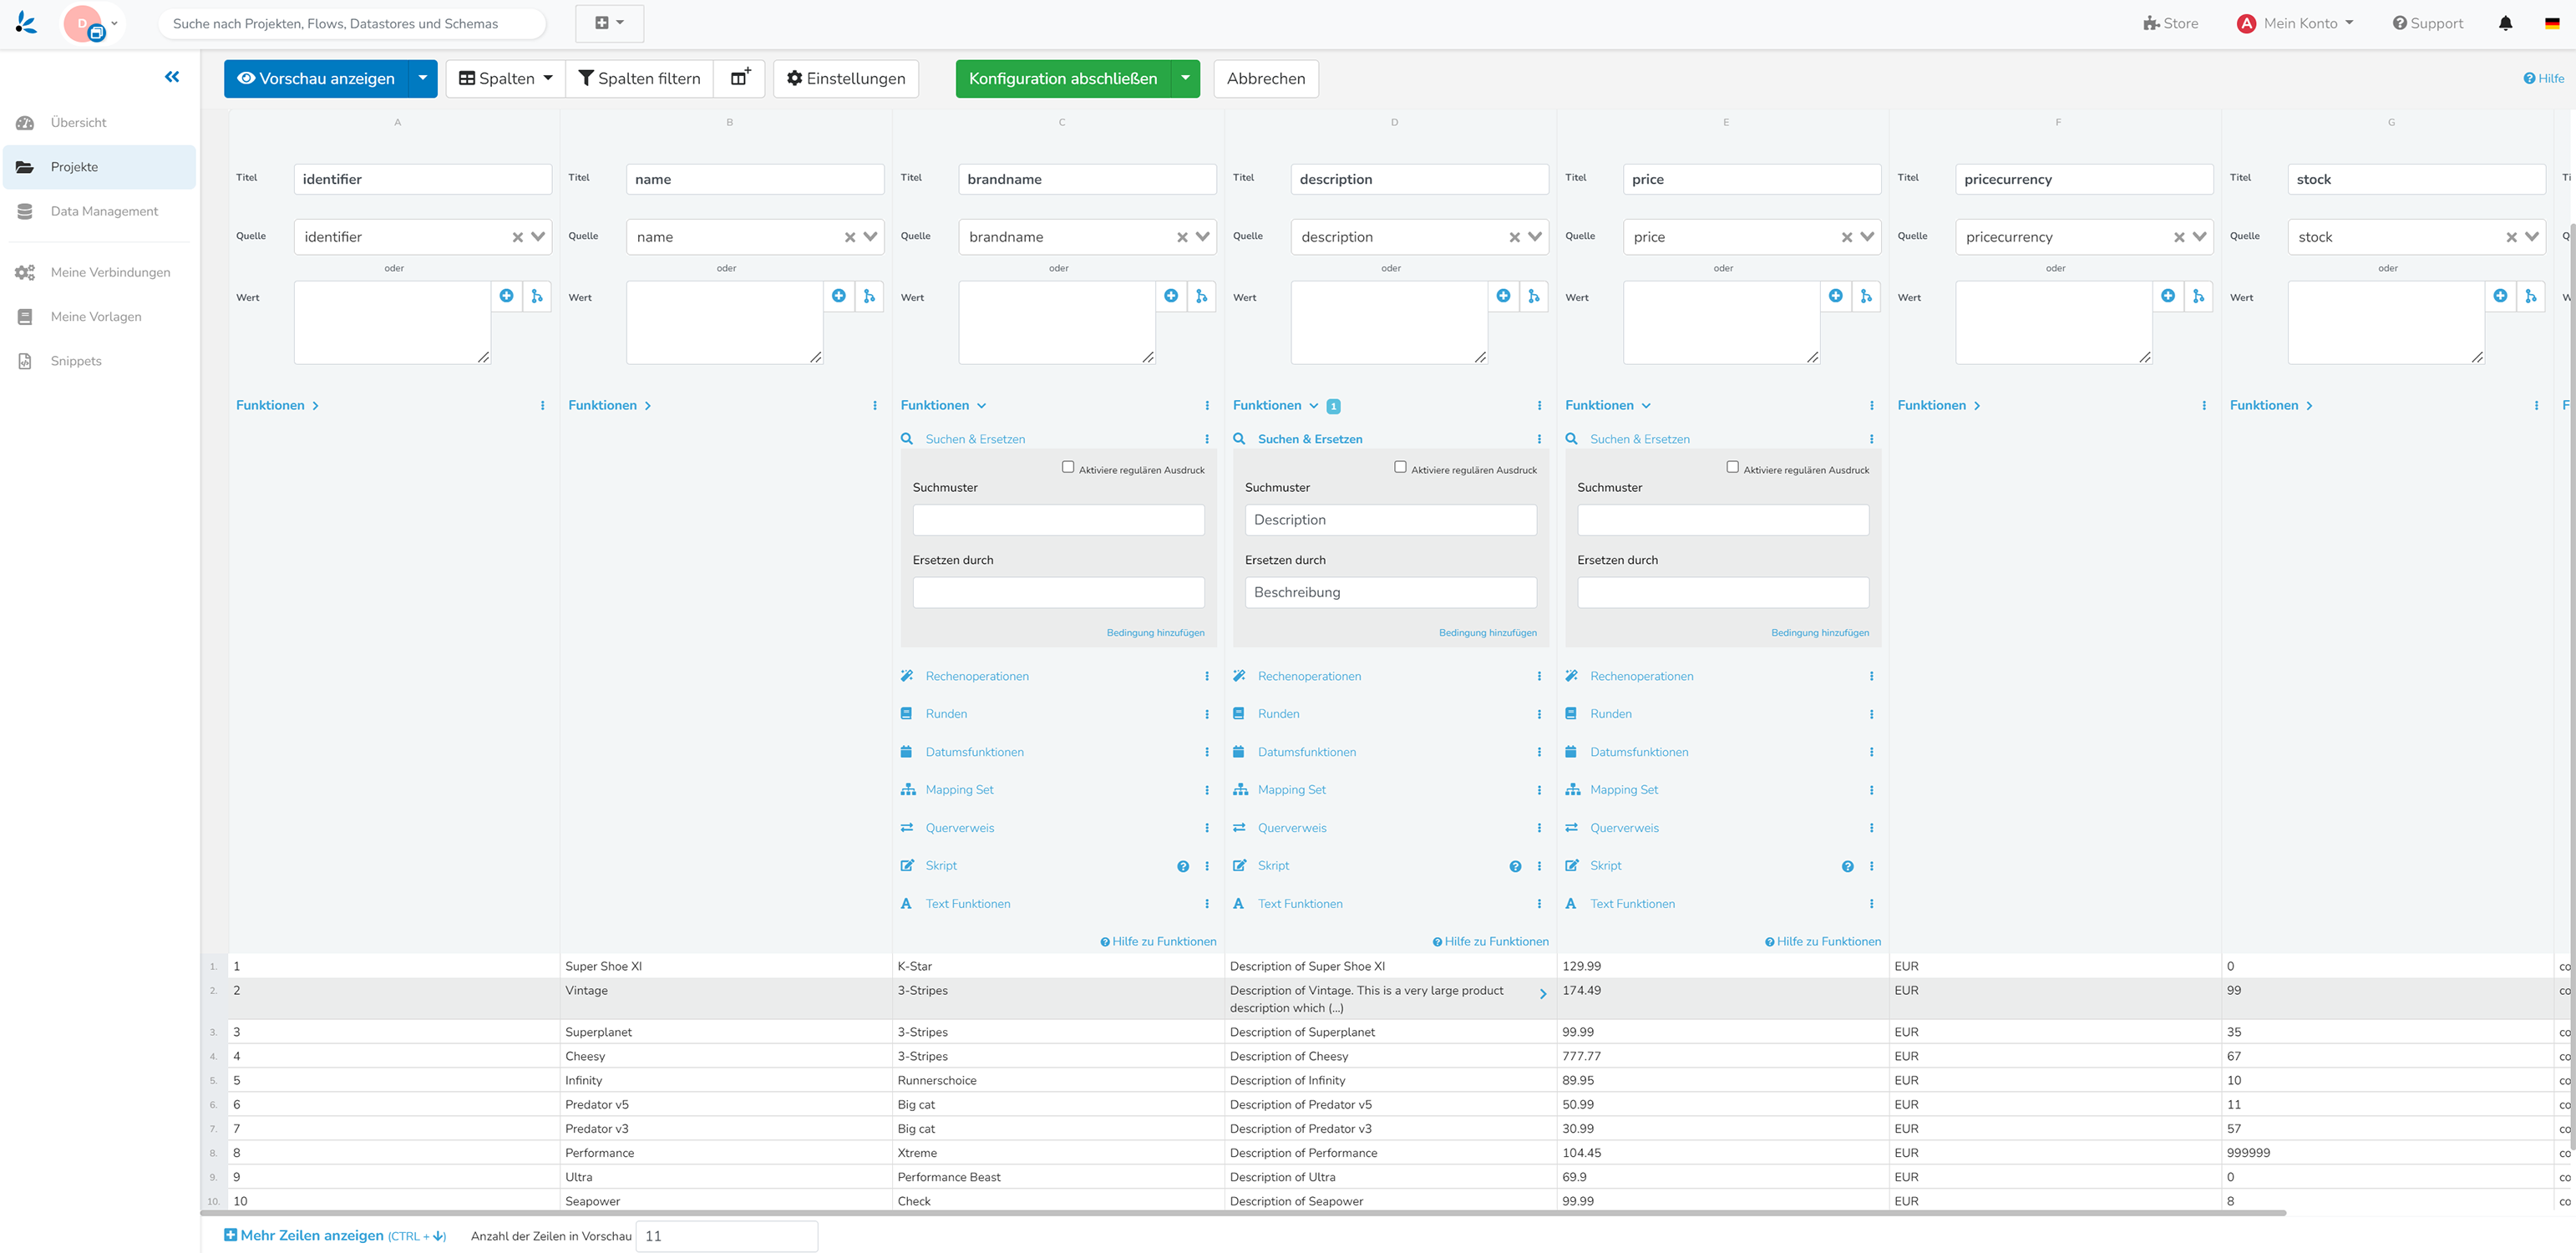Click help icon beside Skript in brandname column
This screenshot has width=2576, height=1253.
1183,866
